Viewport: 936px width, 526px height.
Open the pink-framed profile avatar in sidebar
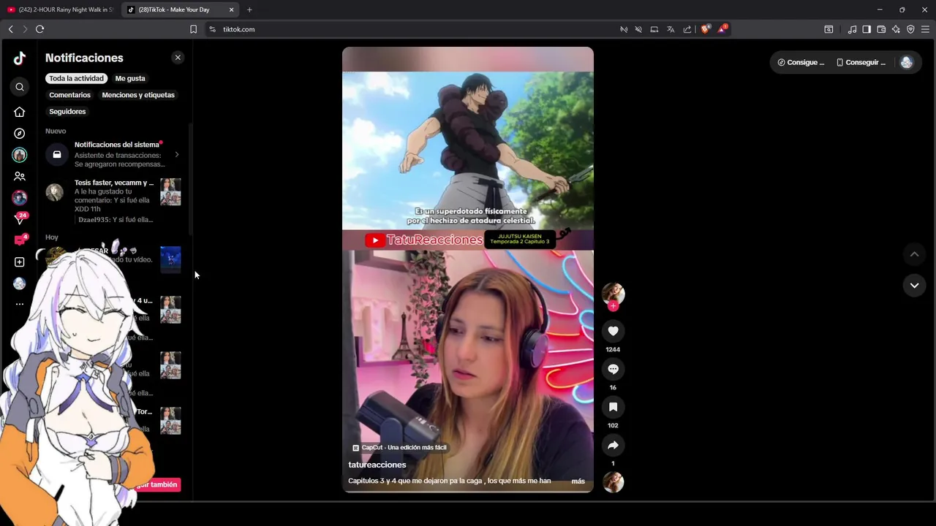20,198
